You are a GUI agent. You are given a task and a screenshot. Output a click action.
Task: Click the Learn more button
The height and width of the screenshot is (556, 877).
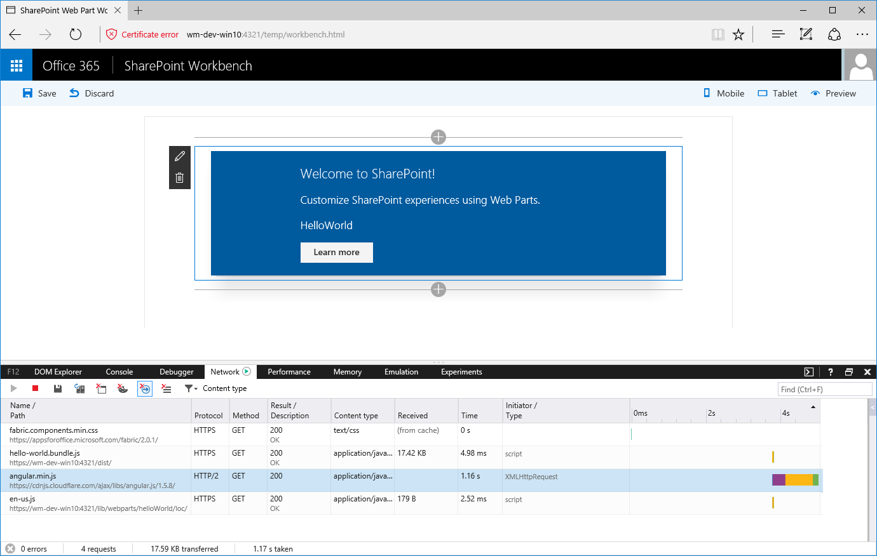click(337, 253)
